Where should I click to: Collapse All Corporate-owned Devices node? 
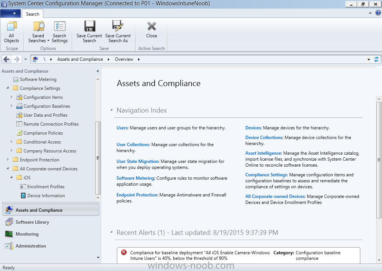tap(7, 168)
